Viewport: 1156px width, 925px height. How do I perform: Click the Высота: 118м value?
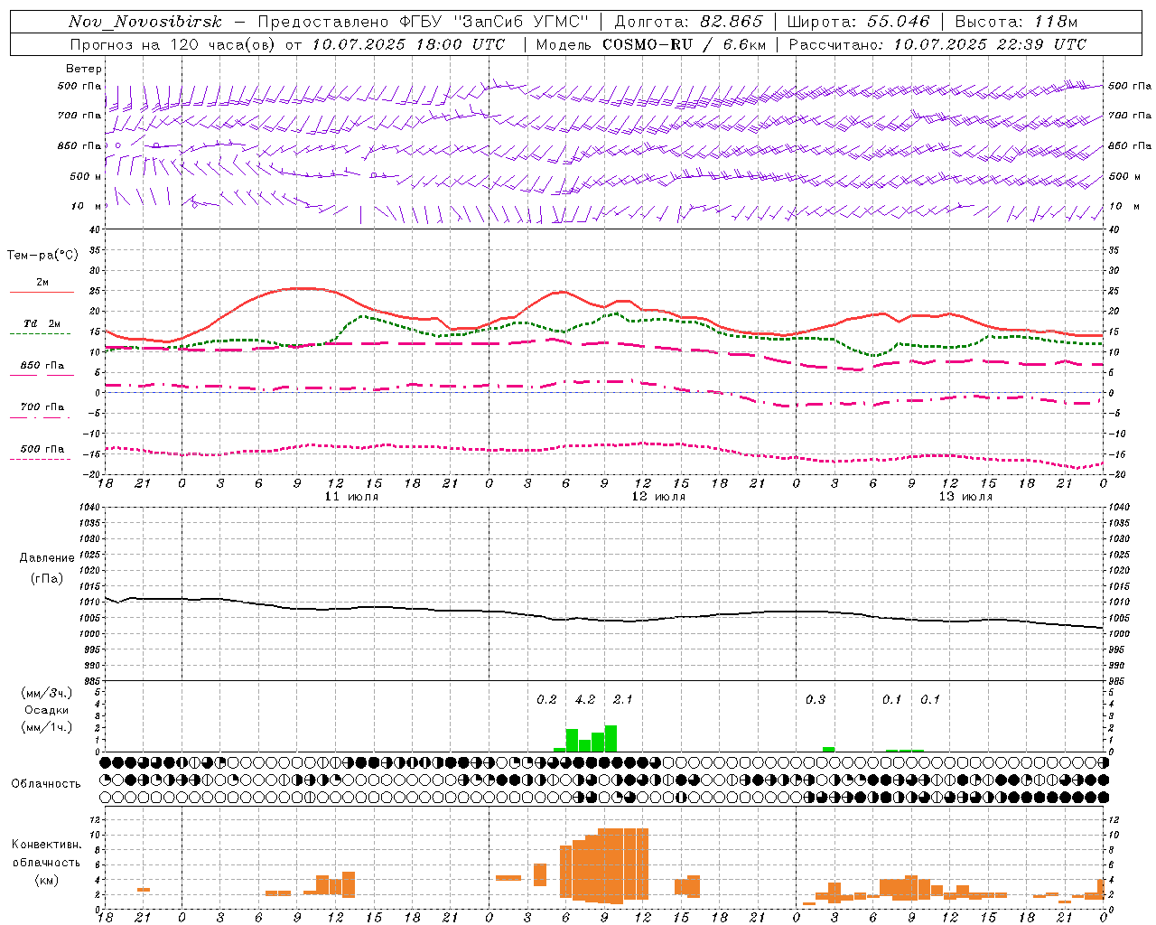coord(1016,22)
